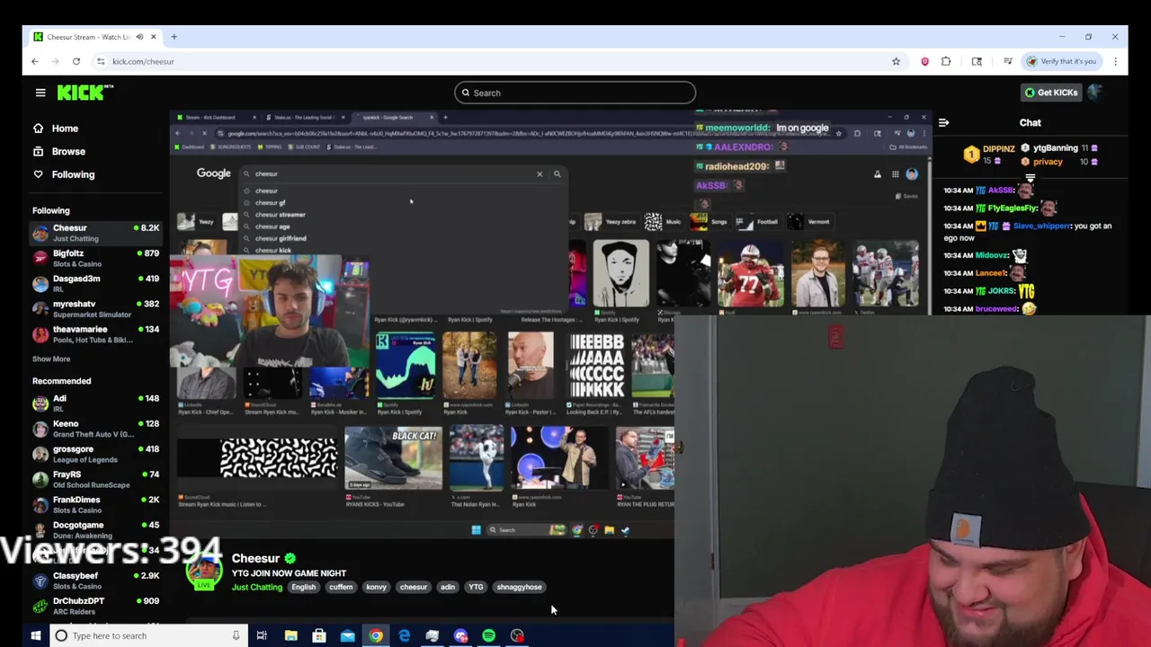Open the Windows Start menu
Screen dimensions: 1151x647
36,635
